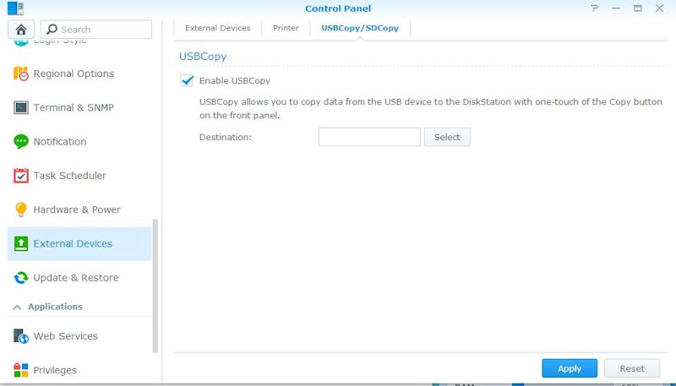The image size is (676, 386).
Task: Click the Destination input field
Action: pos(369,137)
